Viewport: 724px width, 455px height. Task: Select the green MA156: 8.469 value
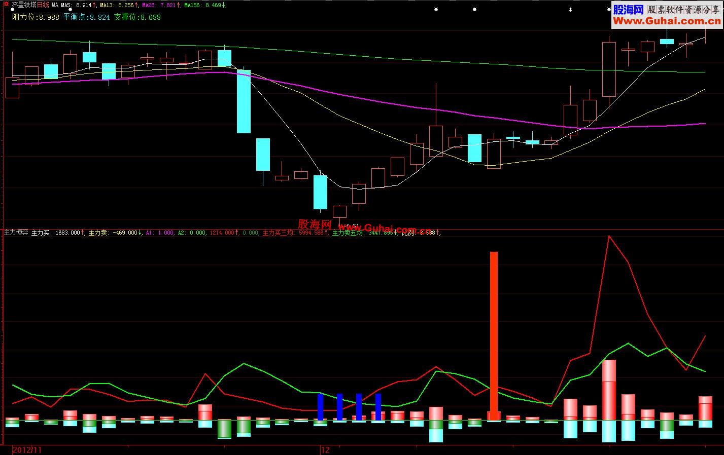205,5
